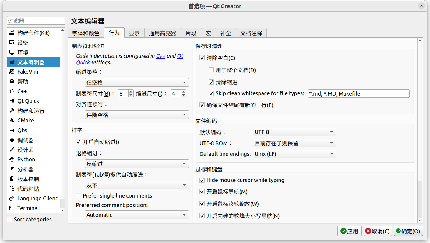Toggle the 清除缩进 checkbox
The width and height of the screenshot is (430, 243).
click(x=211, y=82)
